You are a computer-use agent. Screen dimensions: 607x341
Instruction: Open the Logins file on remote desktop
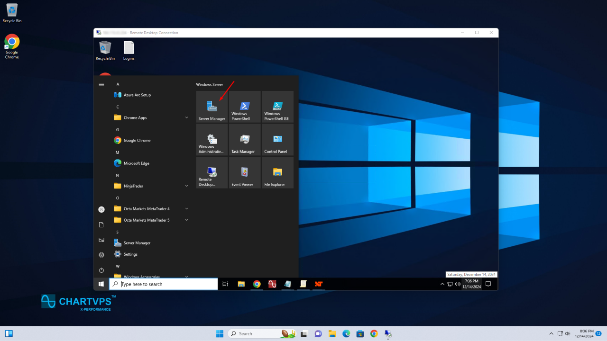coord(129,51)
